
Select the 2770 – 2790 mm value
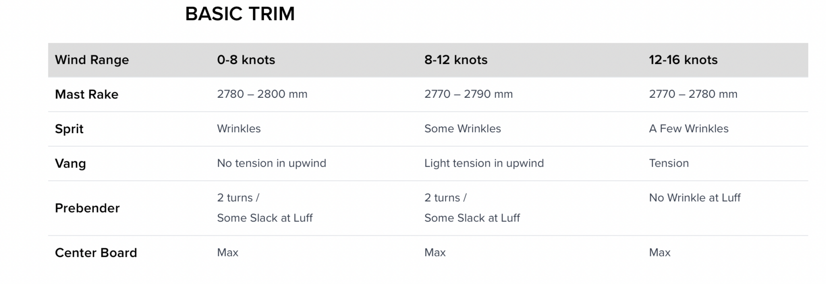pyautogui.click(x=468, y=94)
